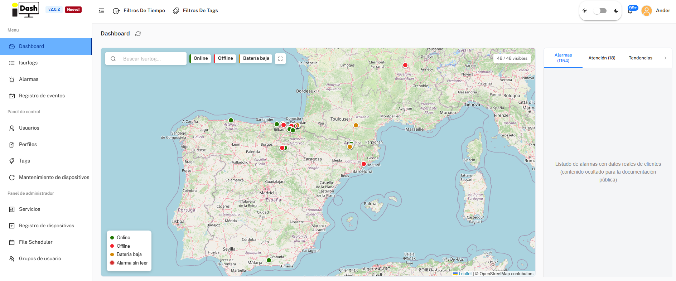Click green marker near Granada

click(269, 260)
